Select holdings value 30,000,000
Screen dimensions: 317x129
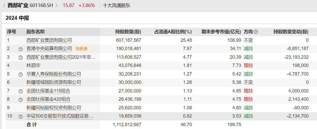pos(130,82)
